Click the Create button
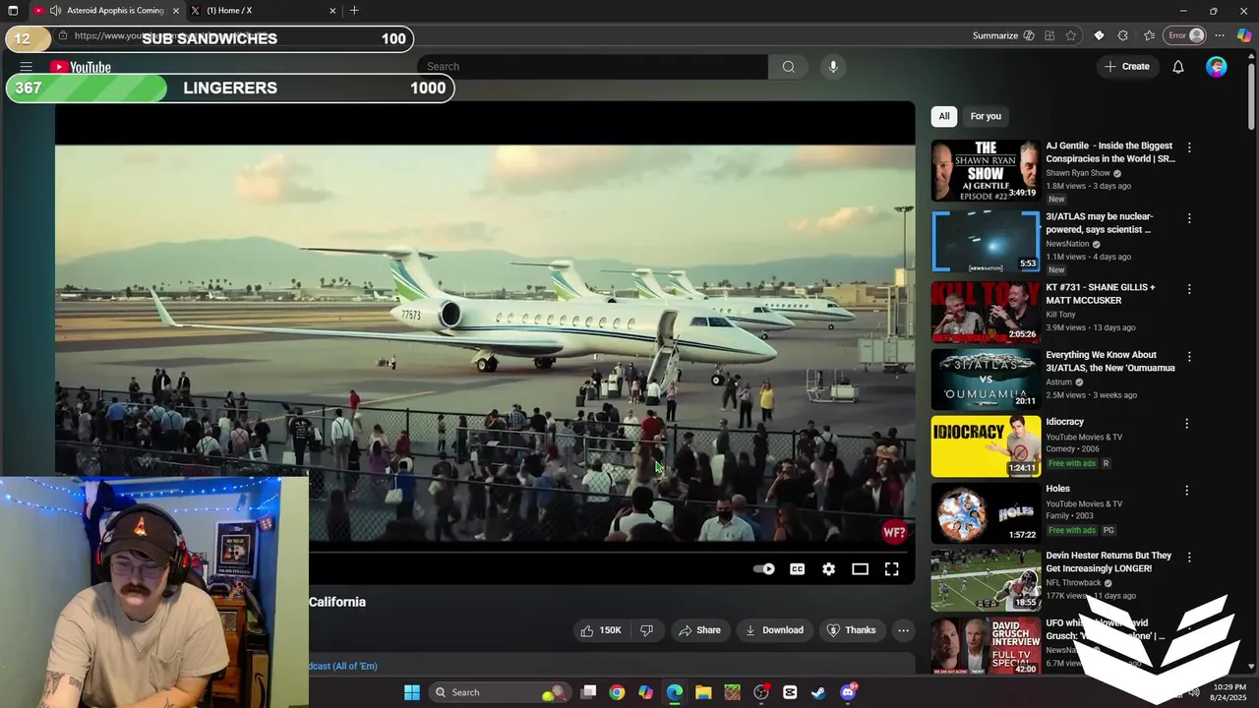This screenshot has width=1259, height=708. tap(1126, 67)
